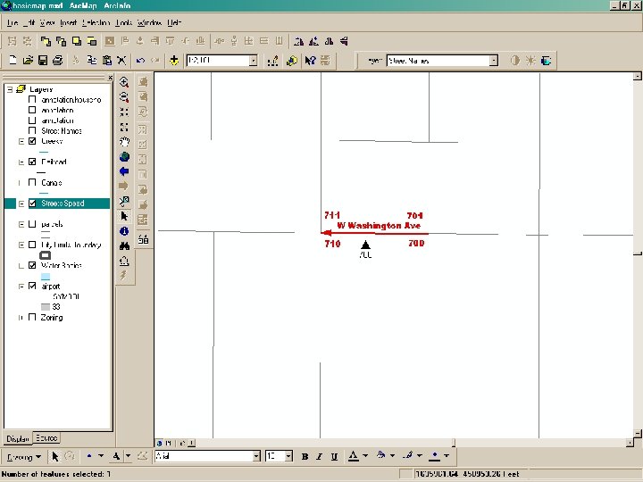The image size is (643, 482).
Task: Apply Italic text formatting
Action: tap(320, 456)
